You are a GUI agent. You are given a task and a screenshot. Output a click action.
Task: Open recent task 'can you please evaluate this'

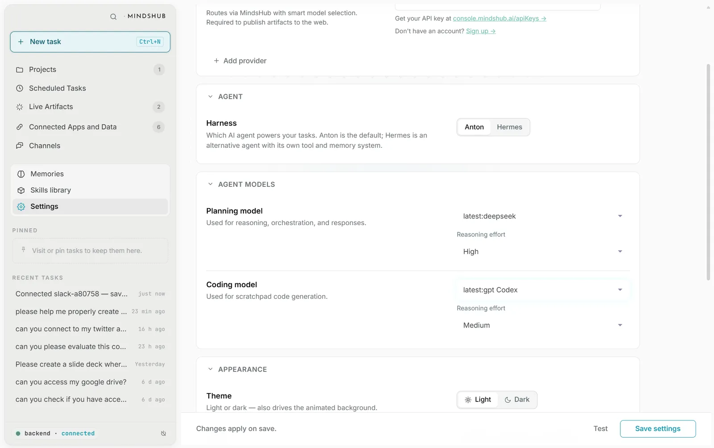coord(90,347)
